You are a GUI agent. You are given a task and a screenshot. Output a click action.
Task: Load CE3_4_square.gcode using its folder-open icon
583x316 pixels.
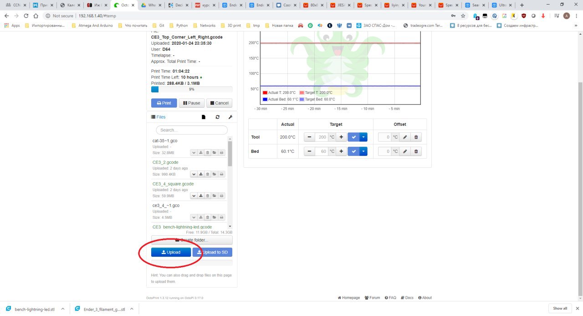pyautogui.click(x=215, y=196)
